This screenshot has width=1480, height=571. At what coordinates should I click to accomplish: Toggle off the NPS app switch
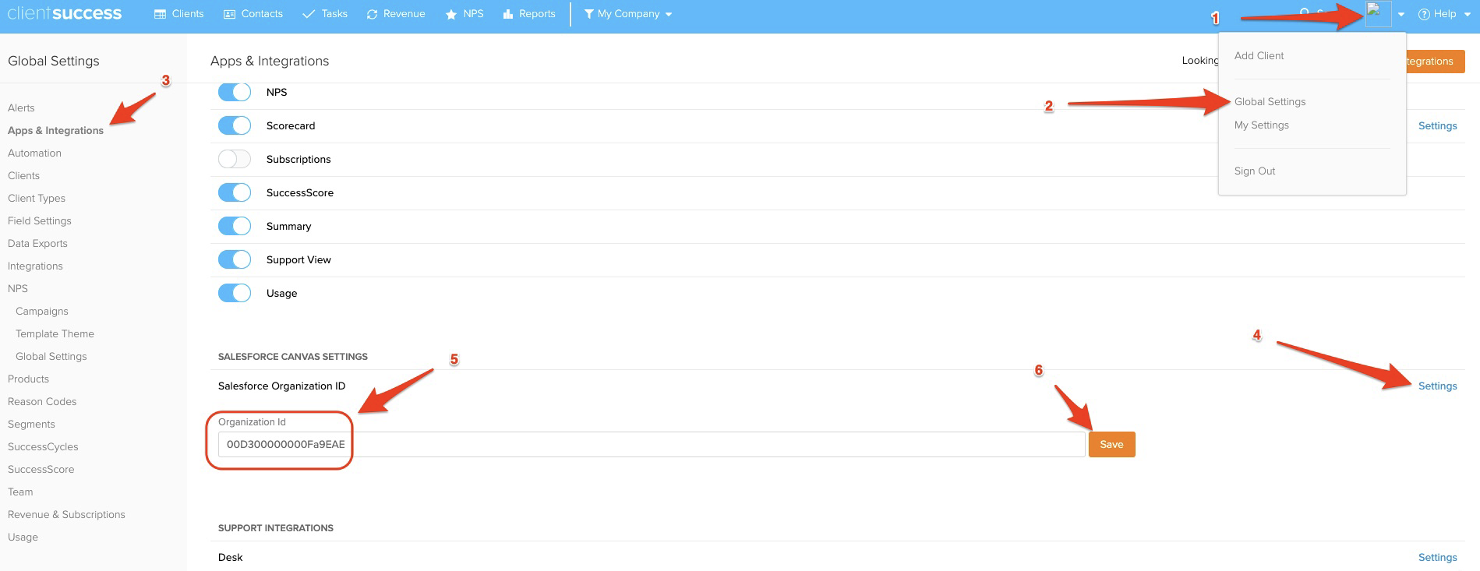point(235,92)
